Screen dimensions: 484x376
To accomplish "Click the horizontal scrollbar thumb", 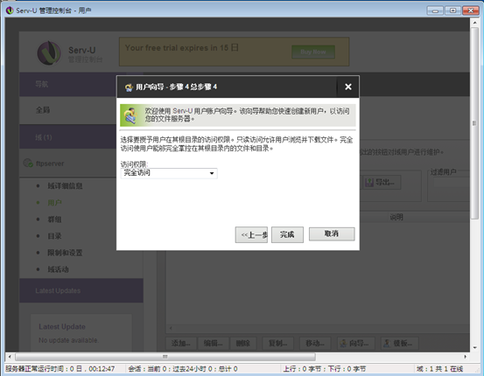I will pyautogui.click(x=165, y=357).
